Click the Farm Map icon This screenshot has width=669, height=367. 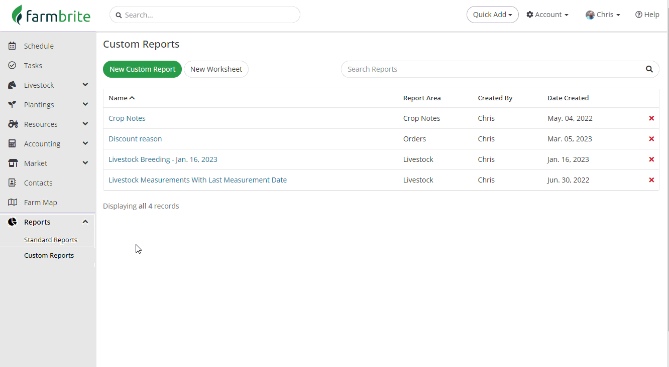tap(13, 203)
